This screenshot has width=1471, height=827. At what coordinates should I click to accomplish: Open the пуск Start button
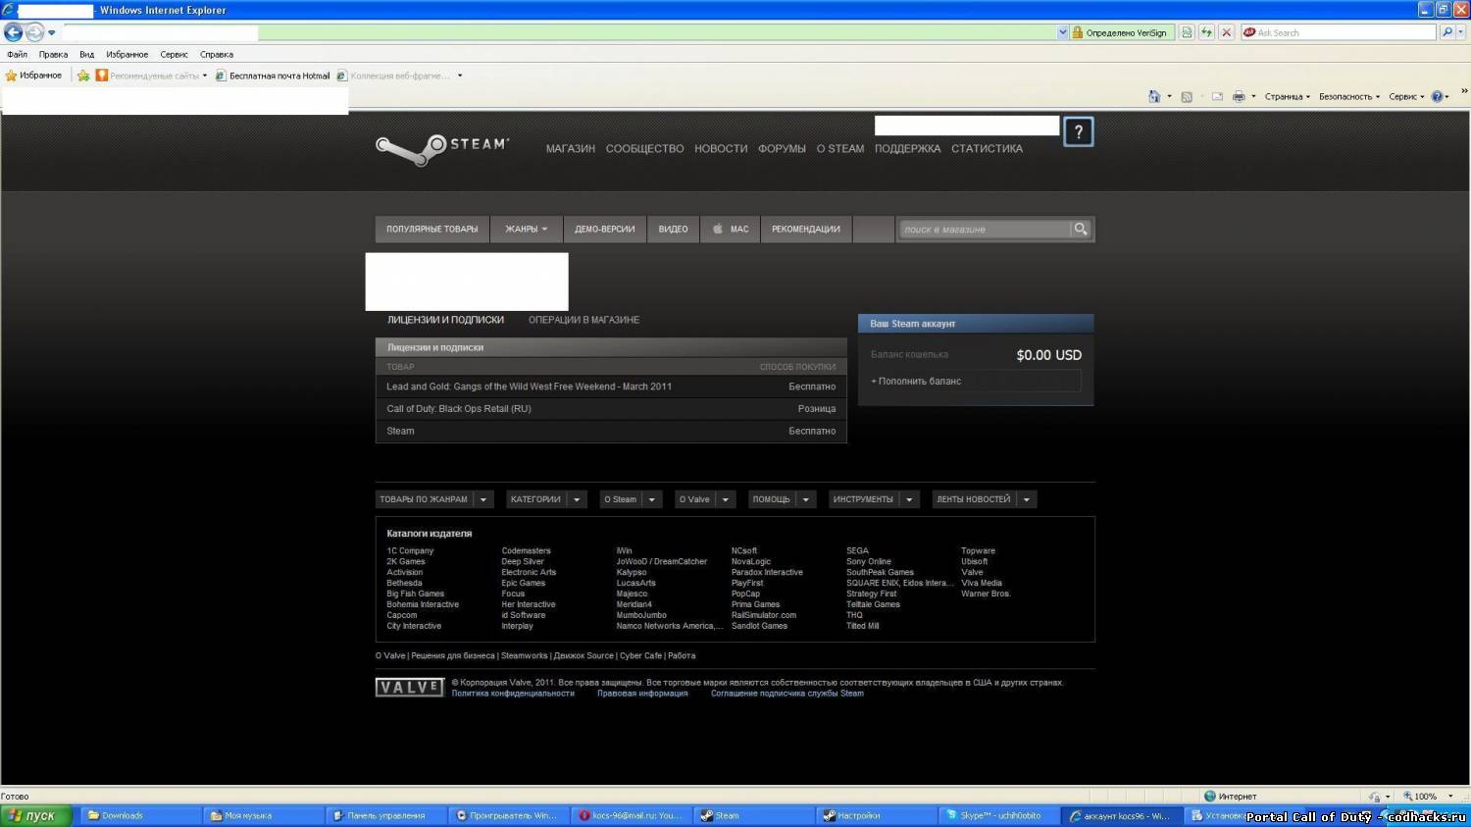pos(35,815)
